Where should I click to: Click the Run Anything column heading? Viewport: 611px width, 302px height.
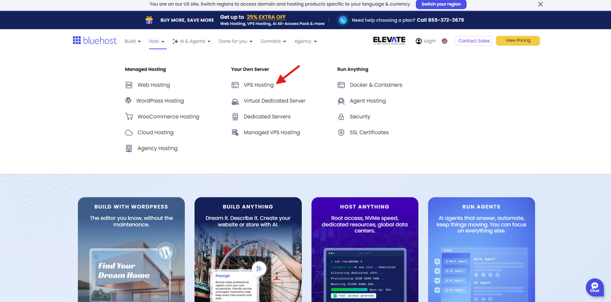point(353,69)
